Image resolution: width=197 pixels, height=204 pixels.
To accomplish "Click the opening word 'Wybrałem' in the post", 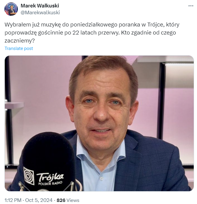I will point(18,24).
